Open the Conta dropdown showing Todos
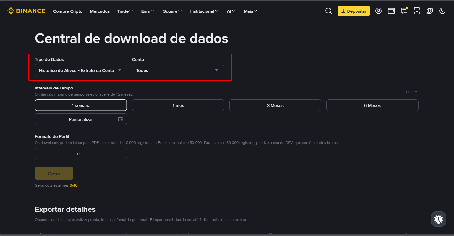Screen dimensions: 454x236 [178, 70]
